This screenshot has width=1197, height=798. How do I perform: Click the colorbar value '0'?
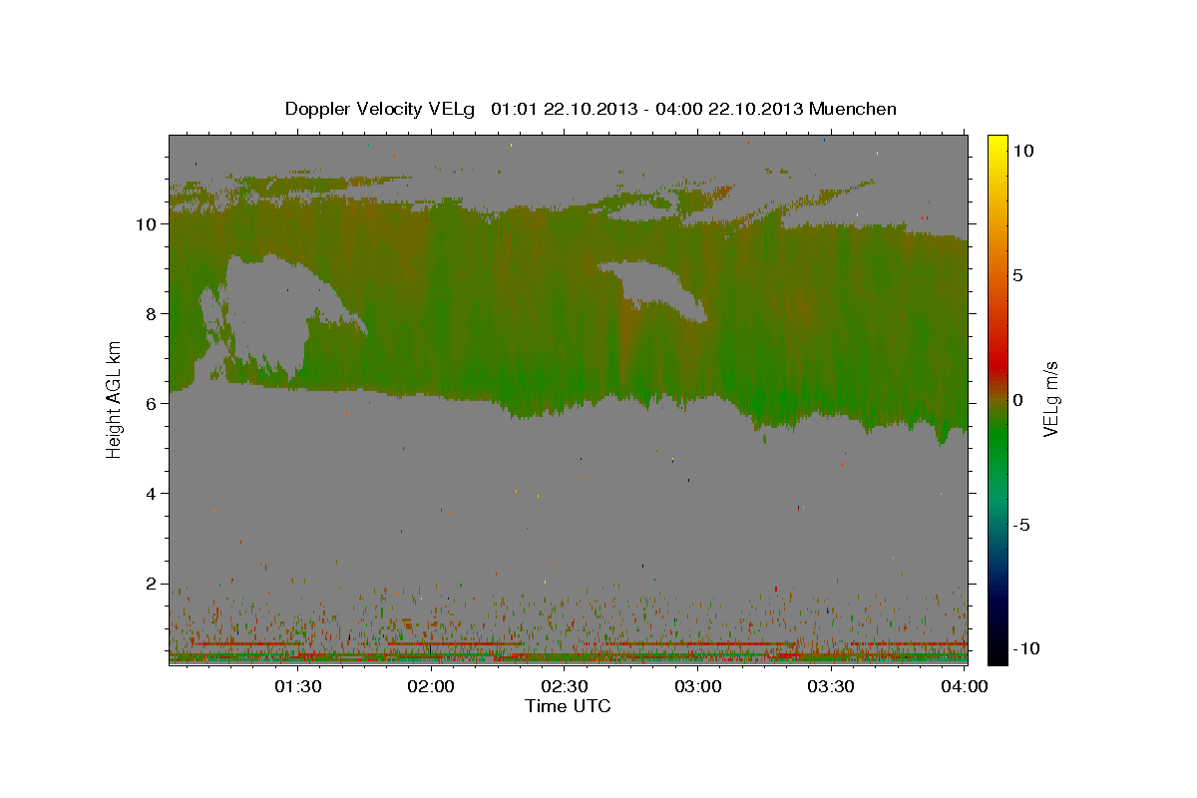pyautogui.click(x=1018, y=400)
